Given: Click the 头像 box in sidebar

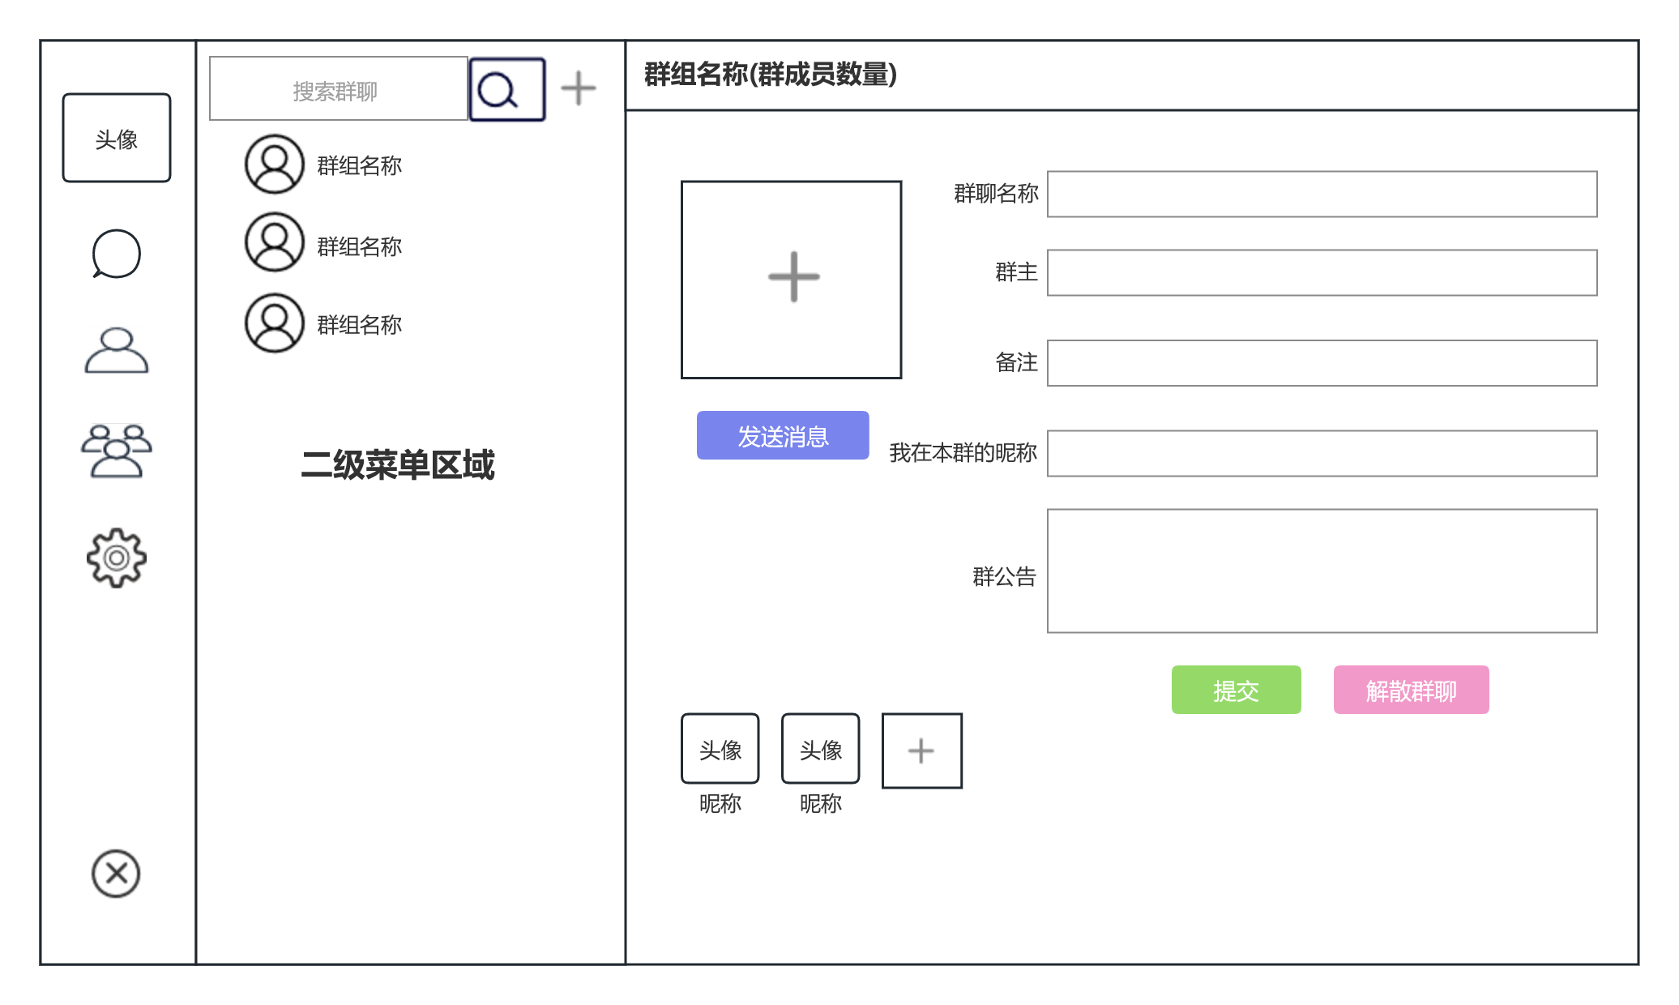Looking at the screenshot, I should [x=116, y=138].
